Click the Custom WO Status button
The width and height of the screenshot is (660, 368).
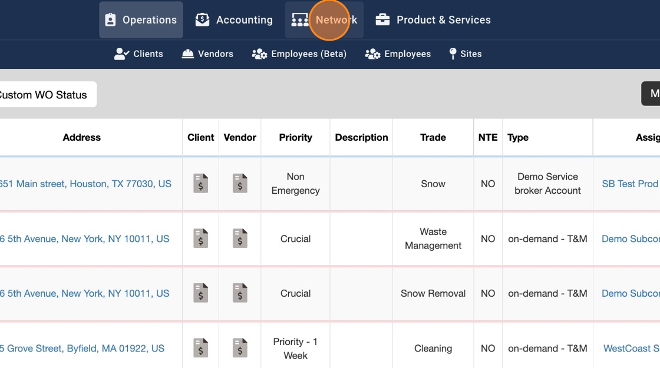(x=45, y=95)
